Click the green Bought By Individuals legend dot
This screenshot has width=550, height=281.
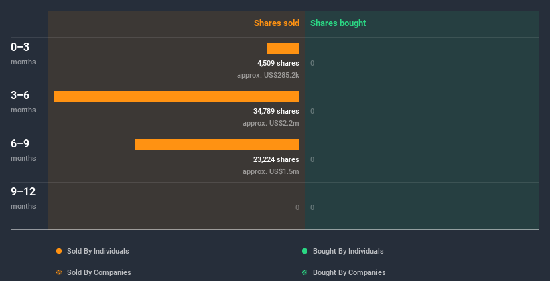pyautogui.click(x=305, y=251)
